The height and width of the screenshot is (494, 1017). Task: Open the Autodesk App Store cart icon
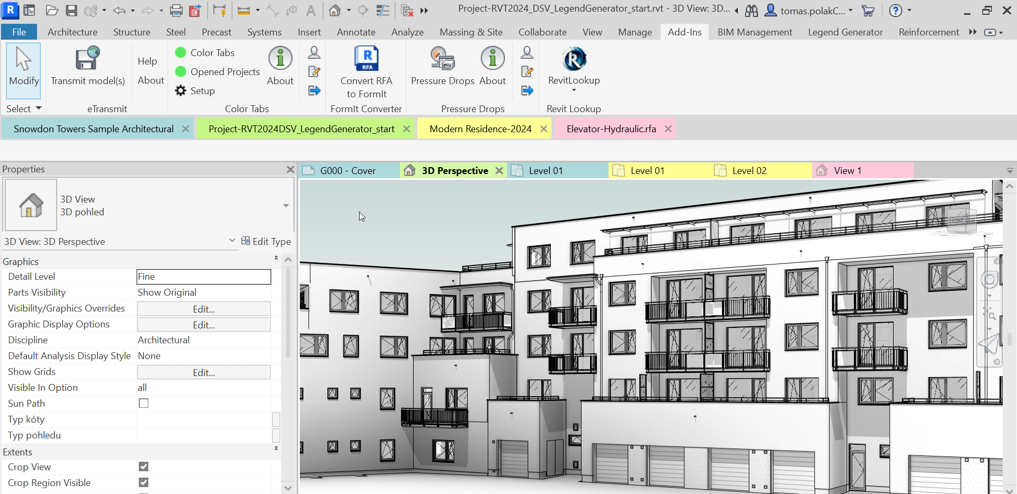pos(868,11)
